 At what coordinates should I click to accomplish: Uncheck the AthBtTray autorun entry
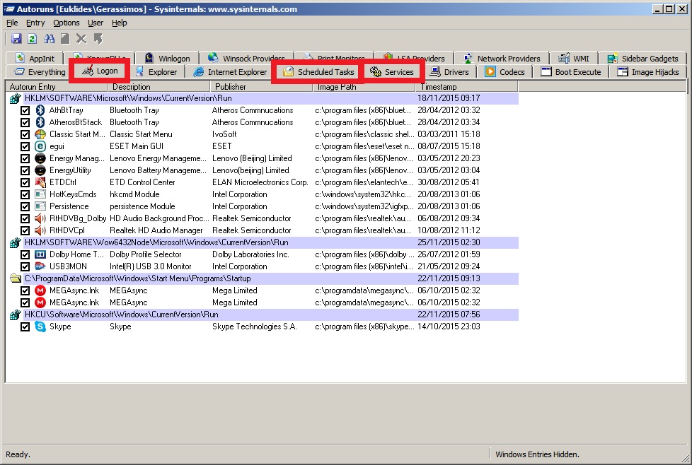(x=25, y=110)
